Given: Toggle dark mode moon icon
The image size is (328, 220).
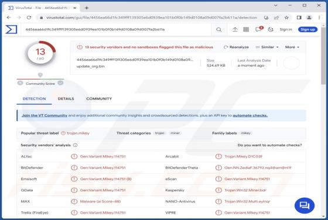Looking at the screenshot, I should click(271, 29).
